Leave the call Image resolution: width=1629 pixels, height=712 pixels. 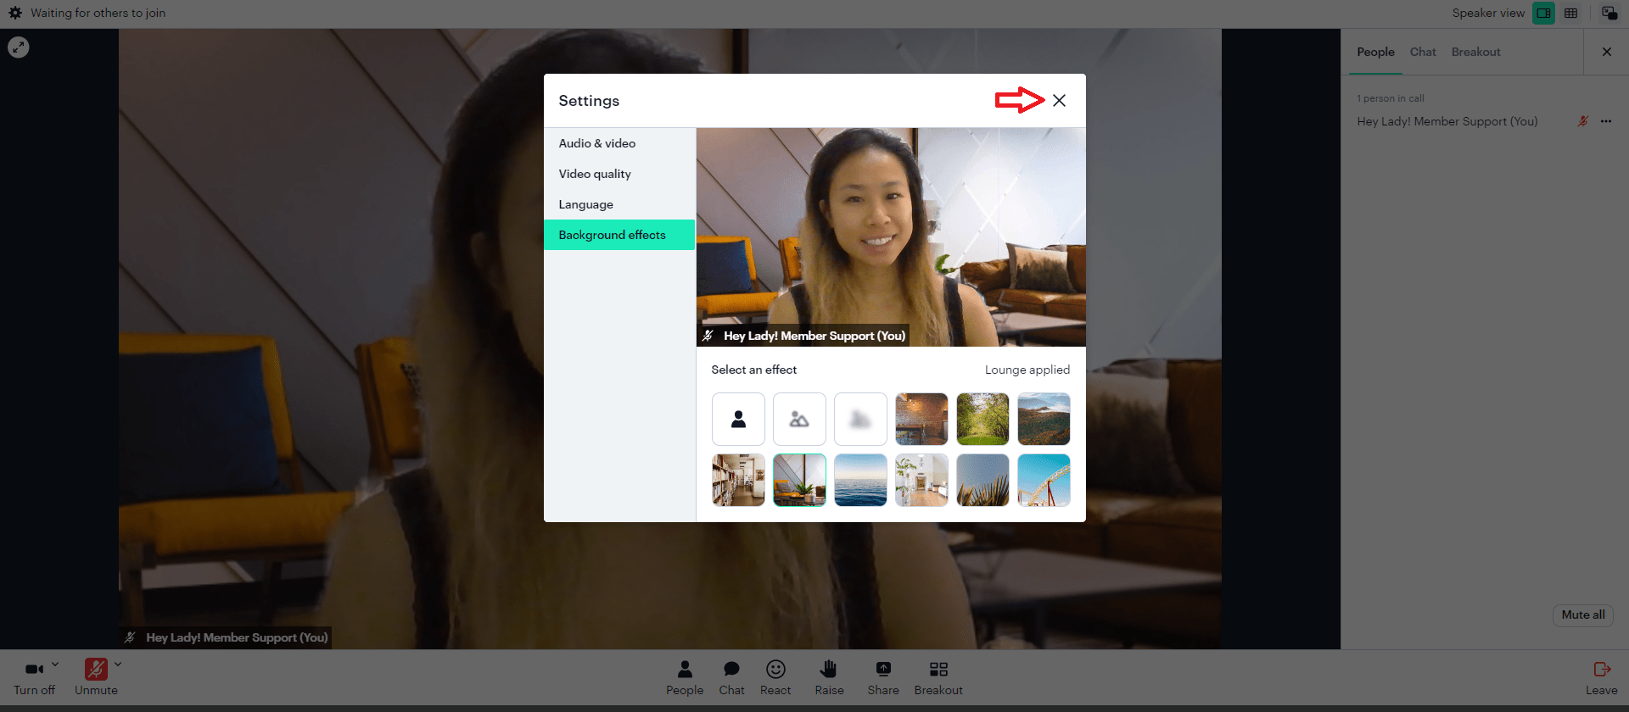[x=1602, y=677]
